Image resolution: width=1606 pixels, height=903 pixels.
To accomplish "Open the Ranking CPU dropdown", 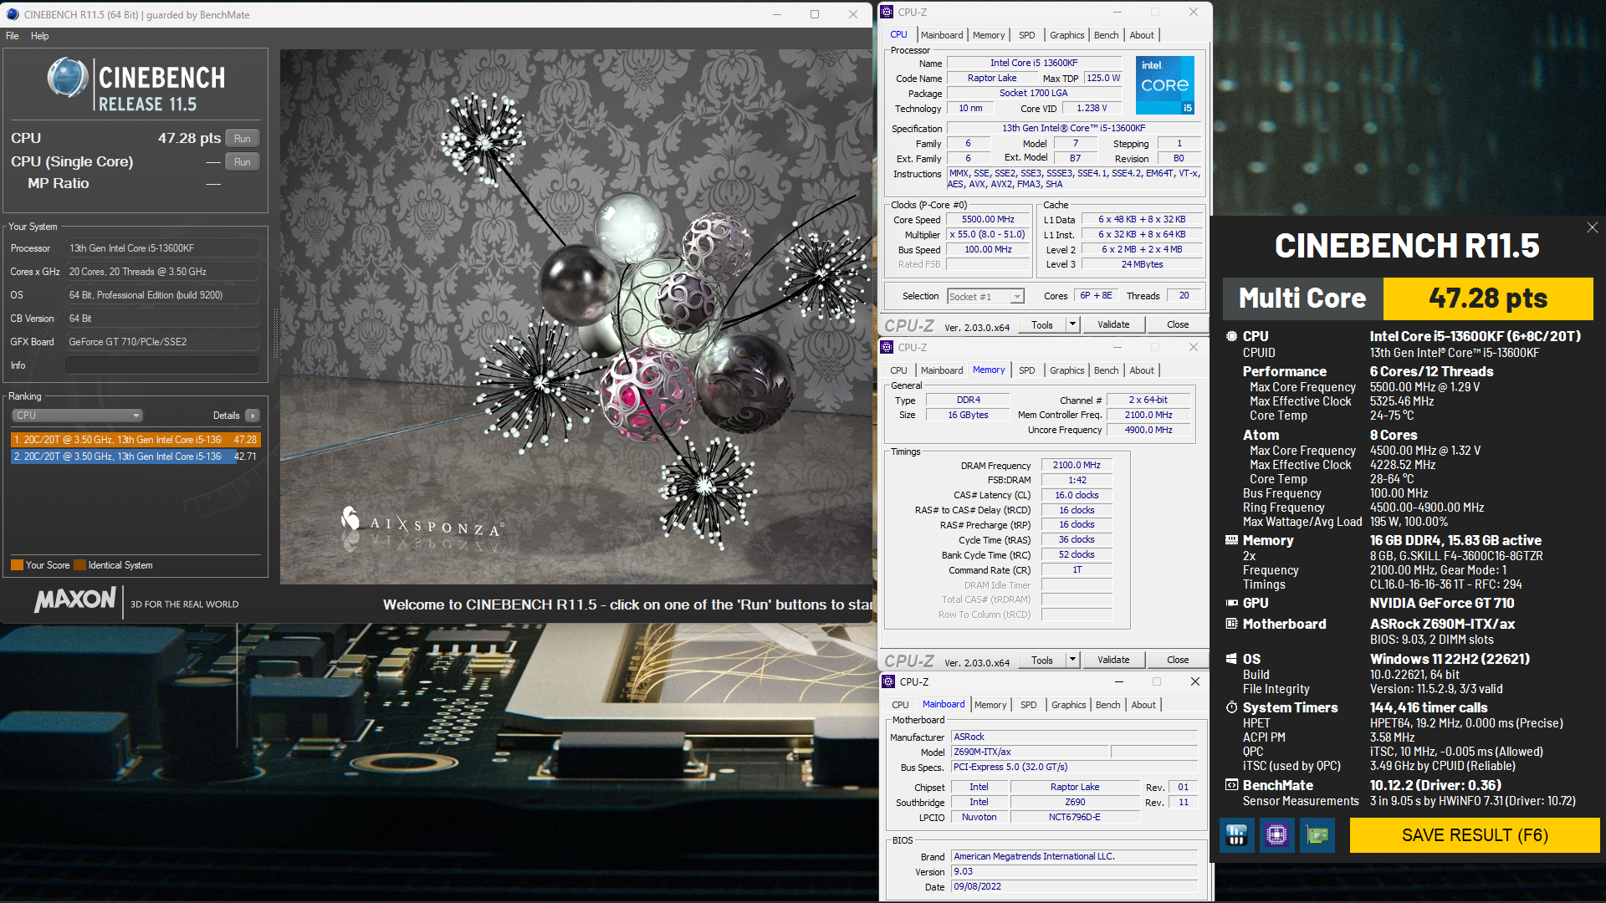I will pos(77,416).
